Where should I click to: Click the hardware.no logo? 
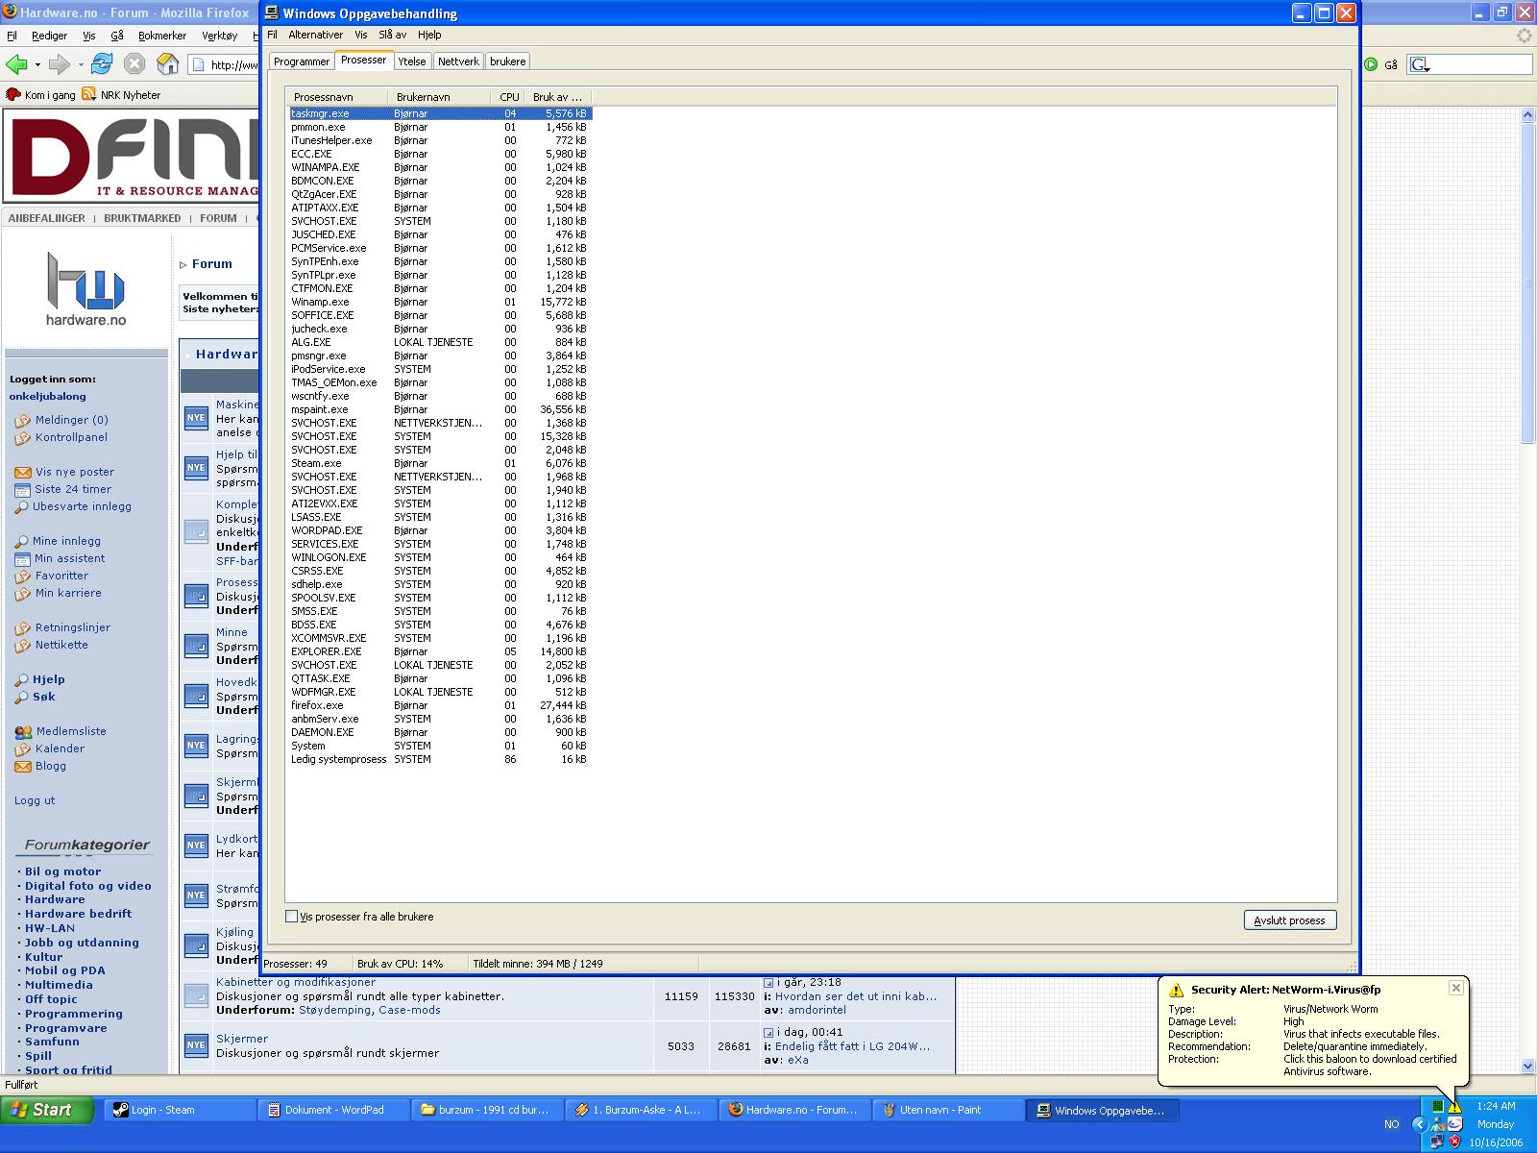pos(86,288)
